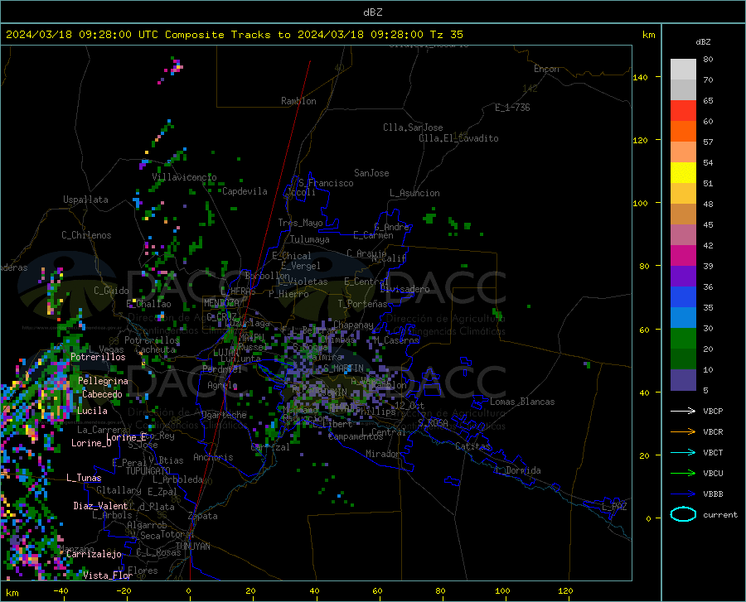This screenshot has height=602, width=746.
Task: Select the 39 dBZ magenta swatch
Action: click(x=683, y=256)
